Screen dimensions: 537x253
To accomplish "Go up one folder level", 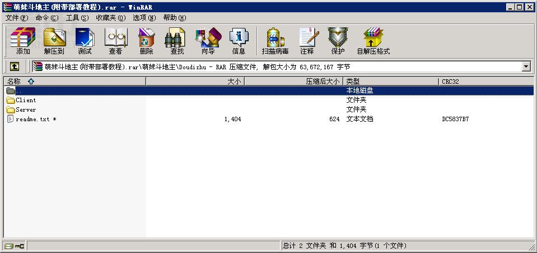I will [x=14, y=66].
